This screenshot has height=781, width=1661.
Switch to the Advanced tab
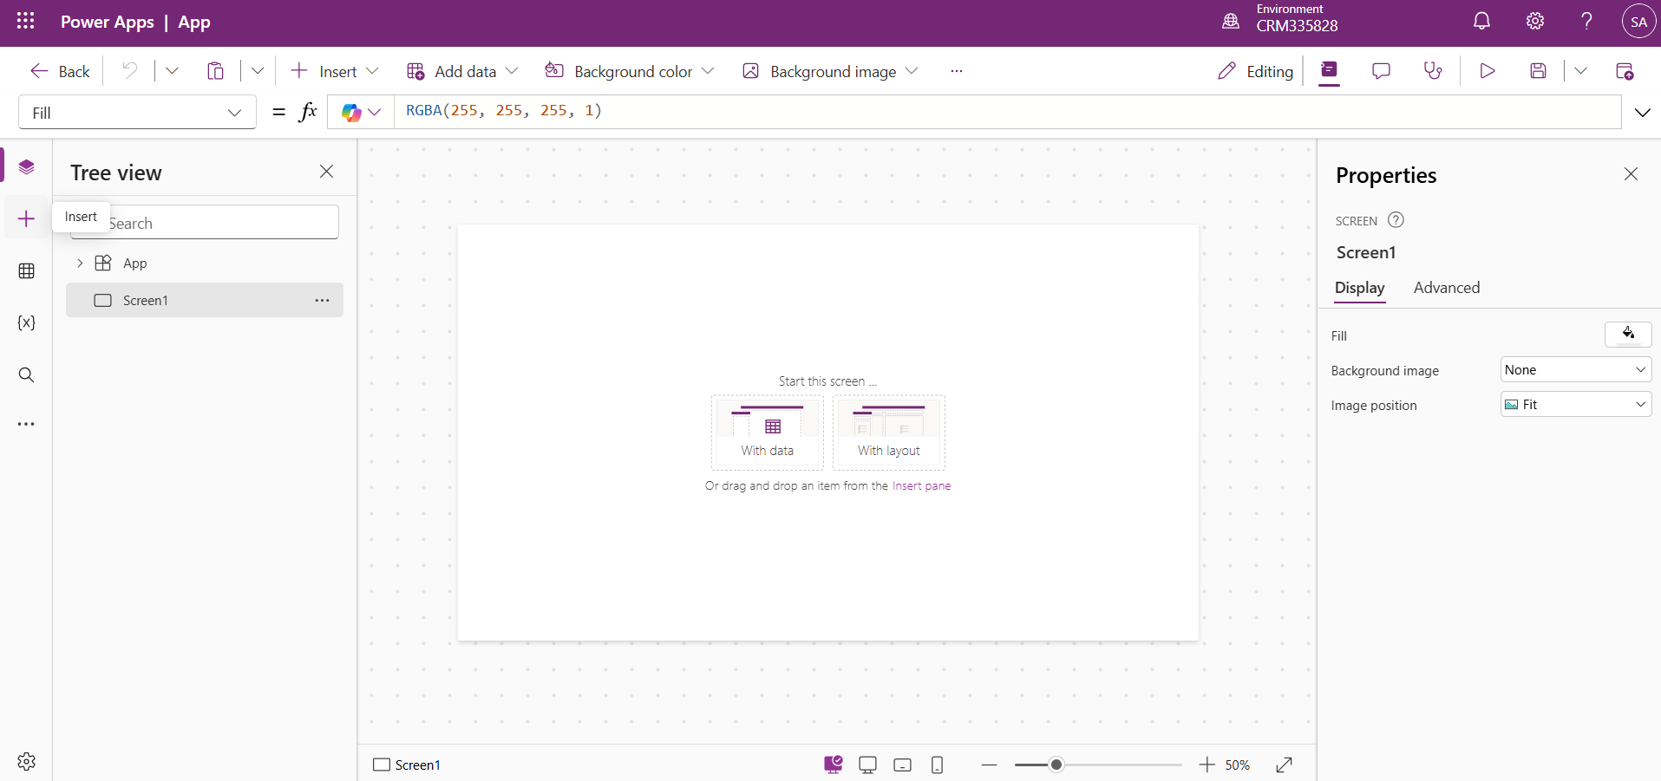1446,288
